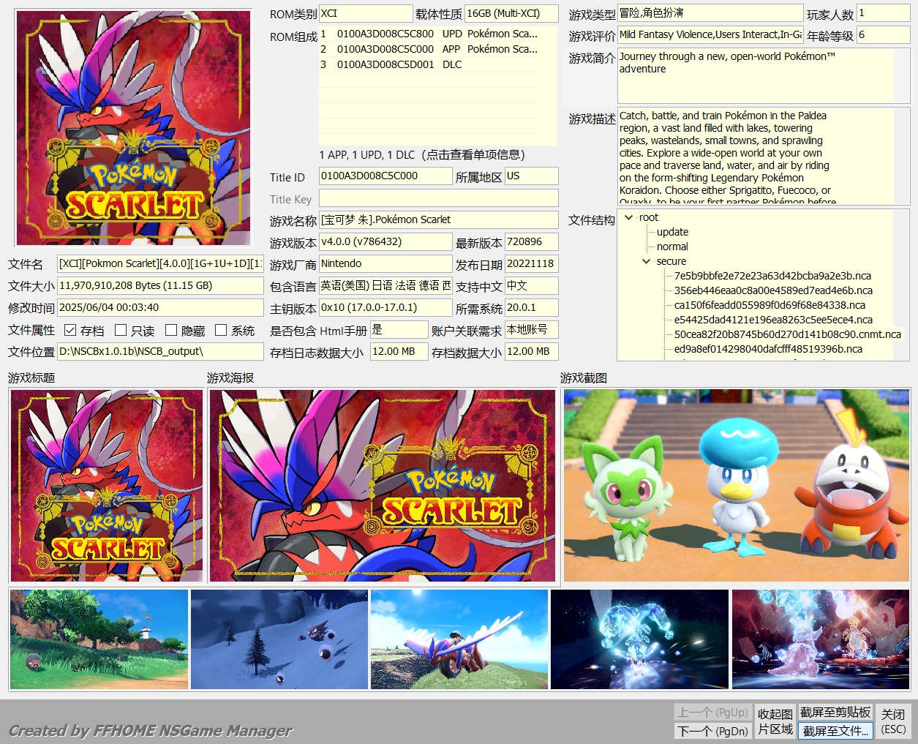Click the 游戏名称 Pokémon Scarlet field
Image resolution: width=918 pixels, height=744 pixels.
(x=438, y=219)
